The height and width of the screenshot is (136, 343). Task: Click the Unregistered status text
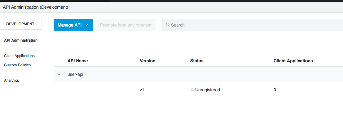coord(208,90)
